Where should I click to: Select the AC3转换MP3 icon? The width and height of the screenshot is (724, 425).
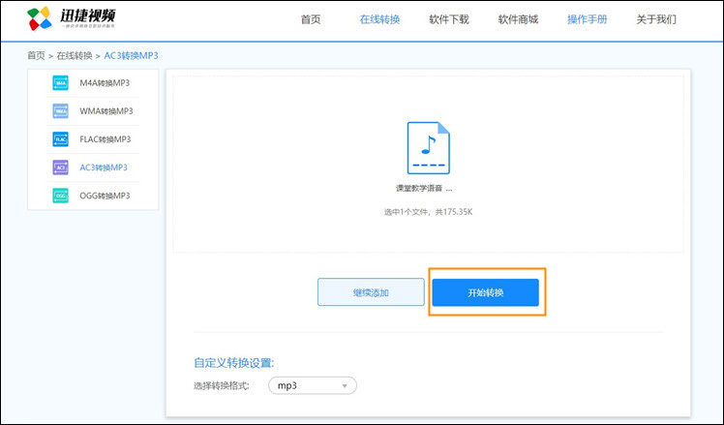(60, 167)
